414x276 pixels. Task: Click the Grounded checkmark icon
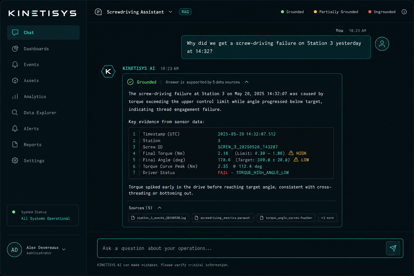[x=130, y=82]
